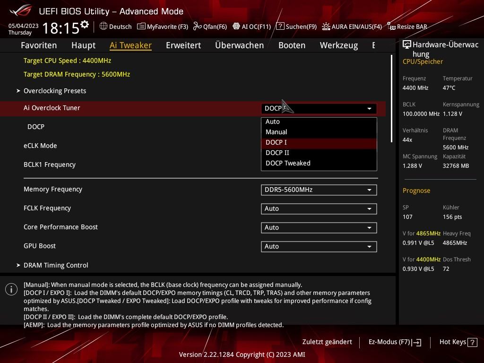Click the CPU/Speicher heading
Viewport: 484px width, 363px height.
[x=423, y=61]
